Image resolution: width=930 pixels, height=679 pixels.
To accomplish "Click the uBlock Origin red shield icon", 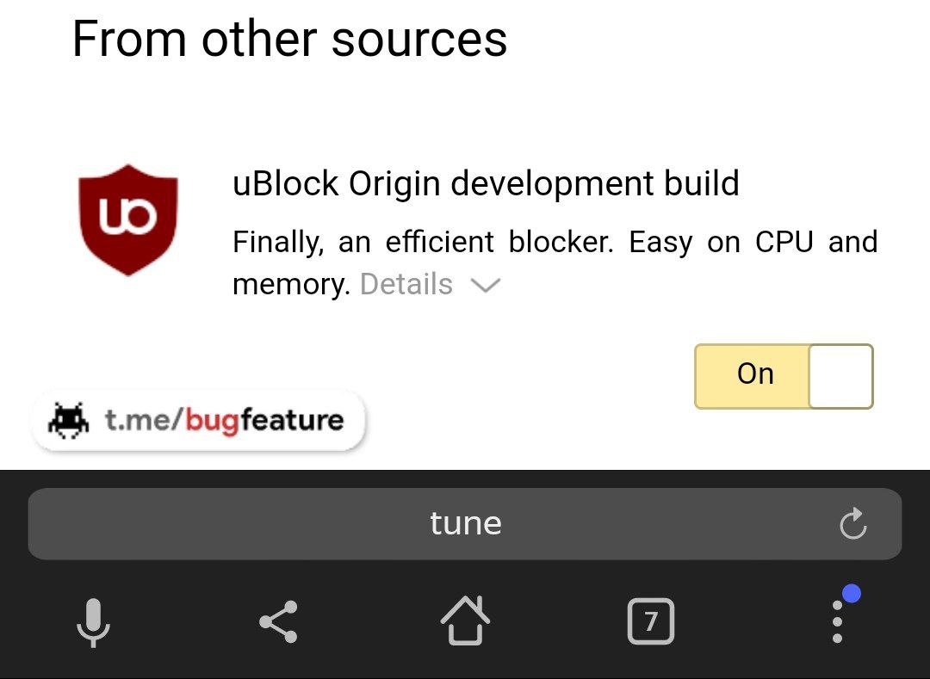I will (x=128, y=219).
